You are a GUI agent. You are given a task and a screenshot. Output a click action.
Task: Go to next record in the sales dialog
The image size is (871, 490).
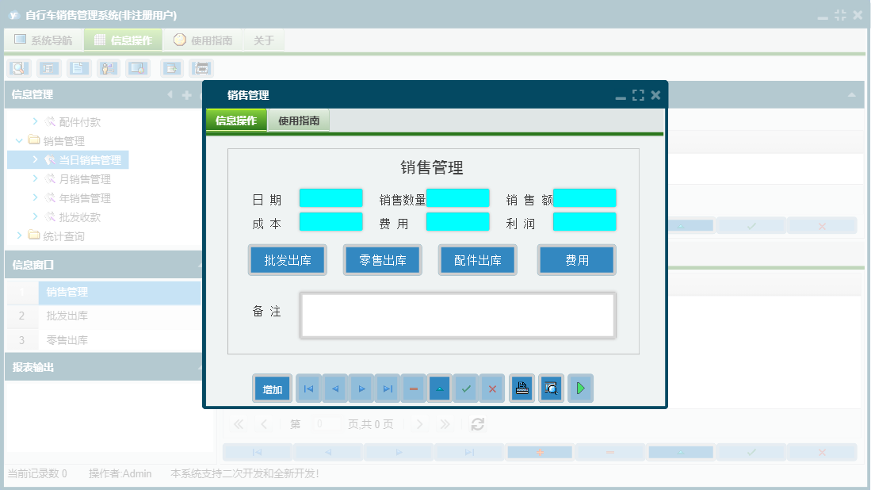[x=361, y=388]
